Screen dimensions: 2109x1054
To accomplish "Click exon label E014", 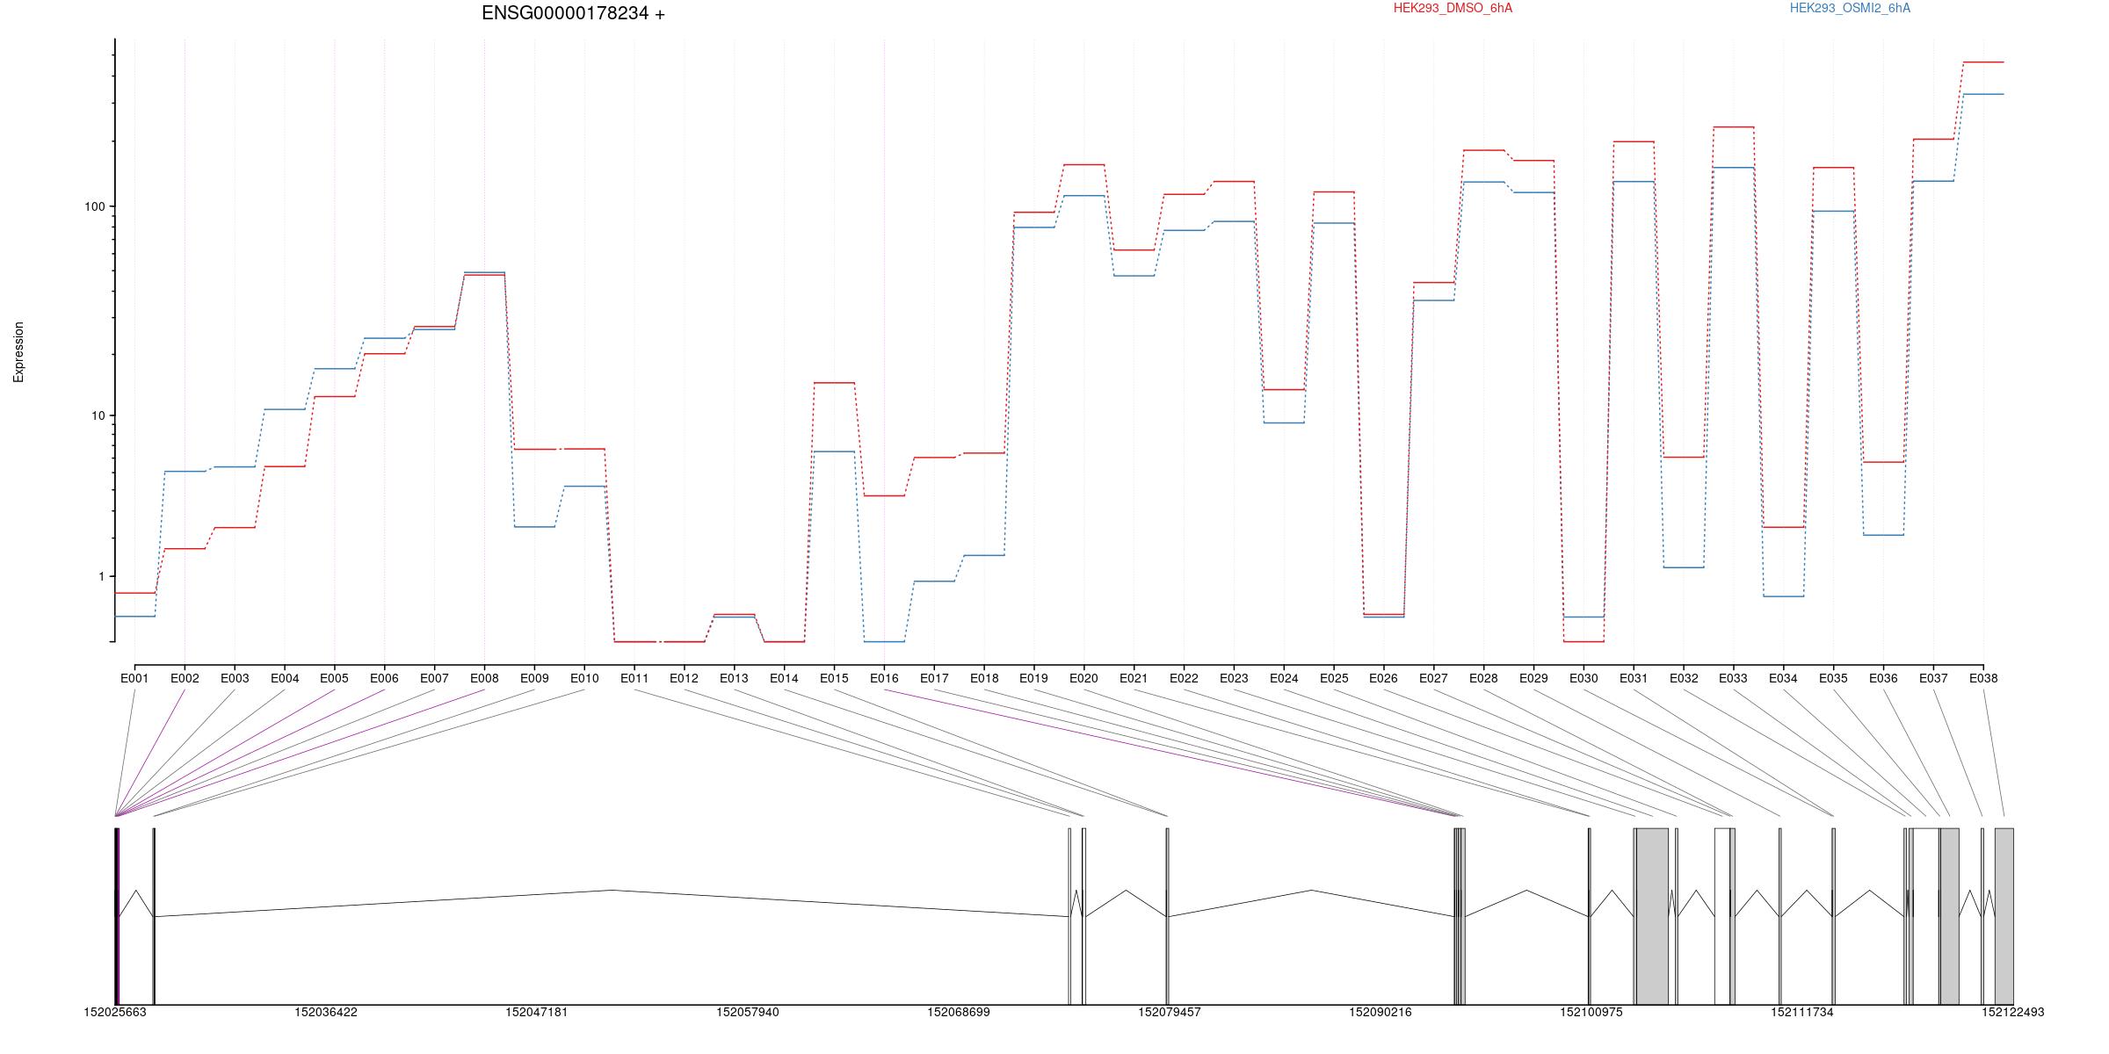I will click(784, 678).
